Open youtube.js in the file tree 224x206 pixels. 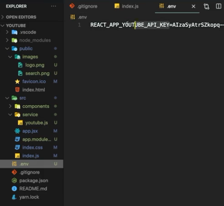pyautogui.click(x=37, y=123)
